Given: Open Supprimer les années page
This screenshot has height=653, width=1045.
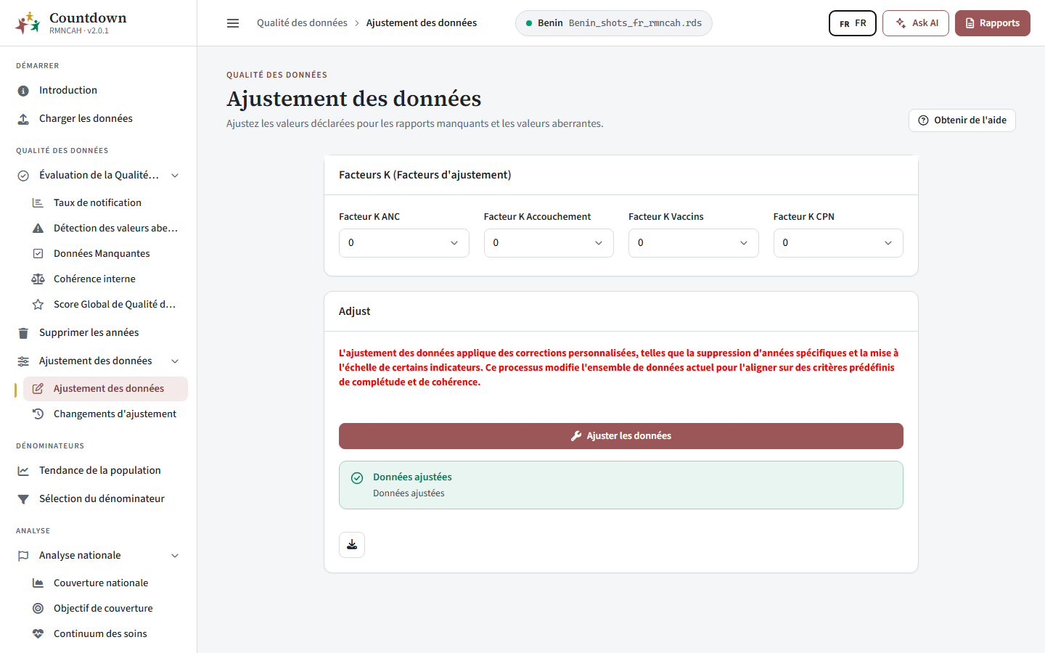Looking at the screenshot, I should pyautogui.click(x=98, y=333).
